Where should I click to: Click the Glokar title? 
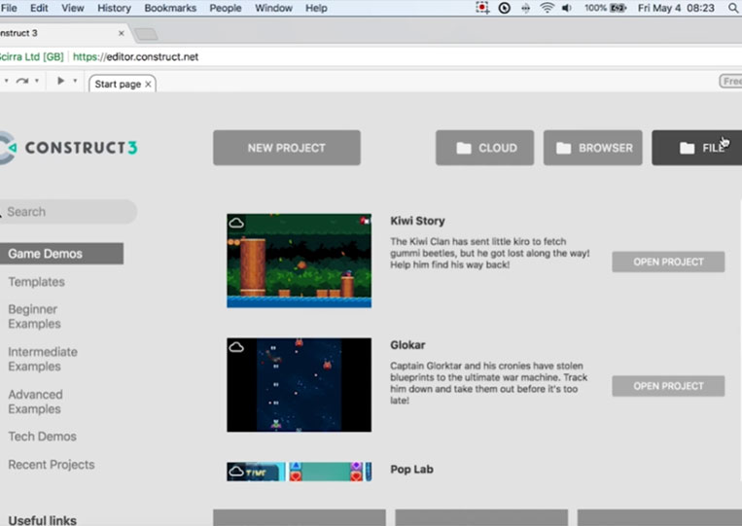407,345
